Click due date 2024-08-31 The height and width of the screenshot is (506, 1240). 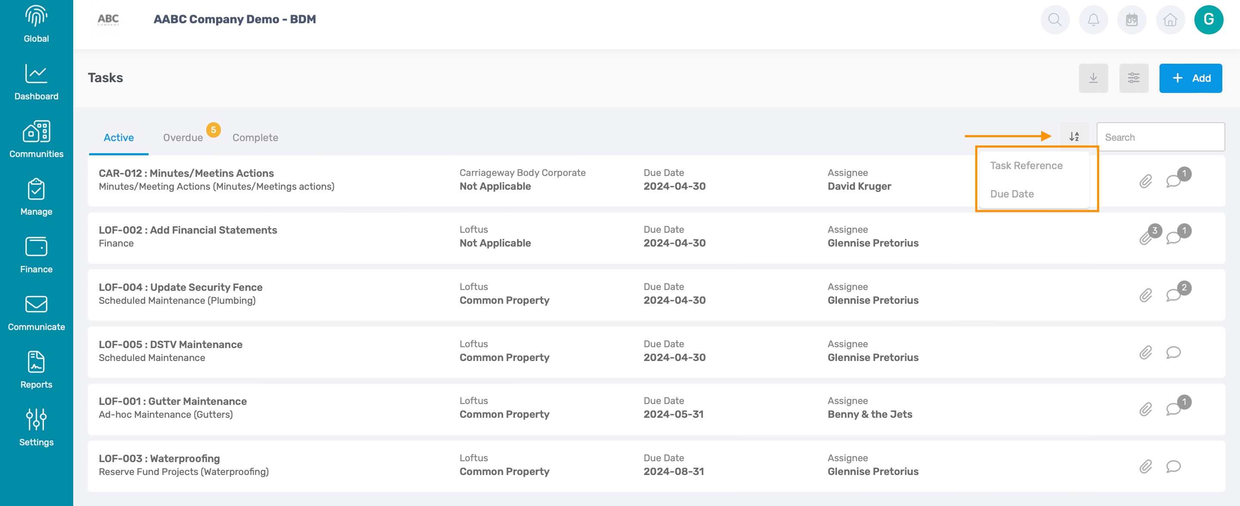pyautogui.click(x=674, y=472)
